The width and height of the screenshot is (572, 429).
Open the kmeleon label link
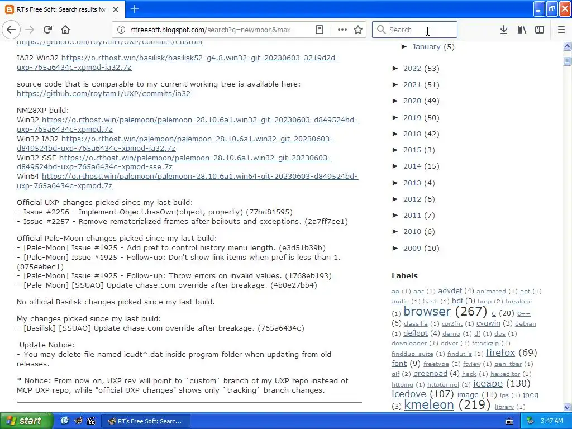[x=429, y=404]
